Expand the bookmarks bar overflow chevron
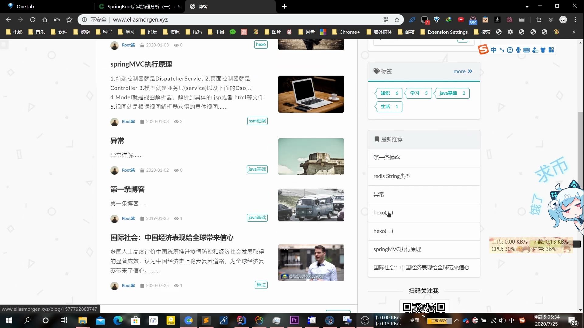This screenshot has height=328, width=584. click(x=574, y=32)
